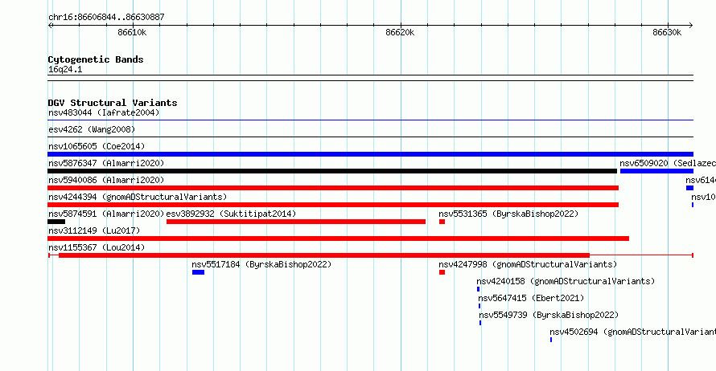Viewport: 716px width, 371px height.
Task: Click the 86610k ruler label
Action: [132, 32]
